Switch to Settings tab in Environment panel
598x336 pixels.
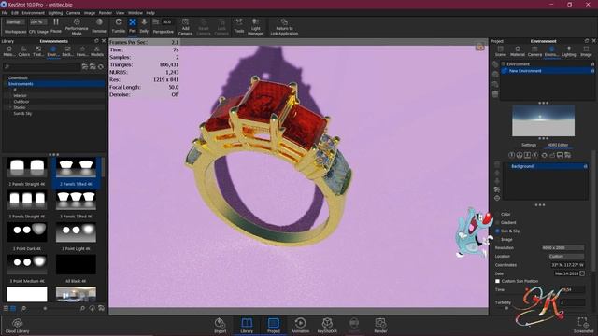(529, 146)
